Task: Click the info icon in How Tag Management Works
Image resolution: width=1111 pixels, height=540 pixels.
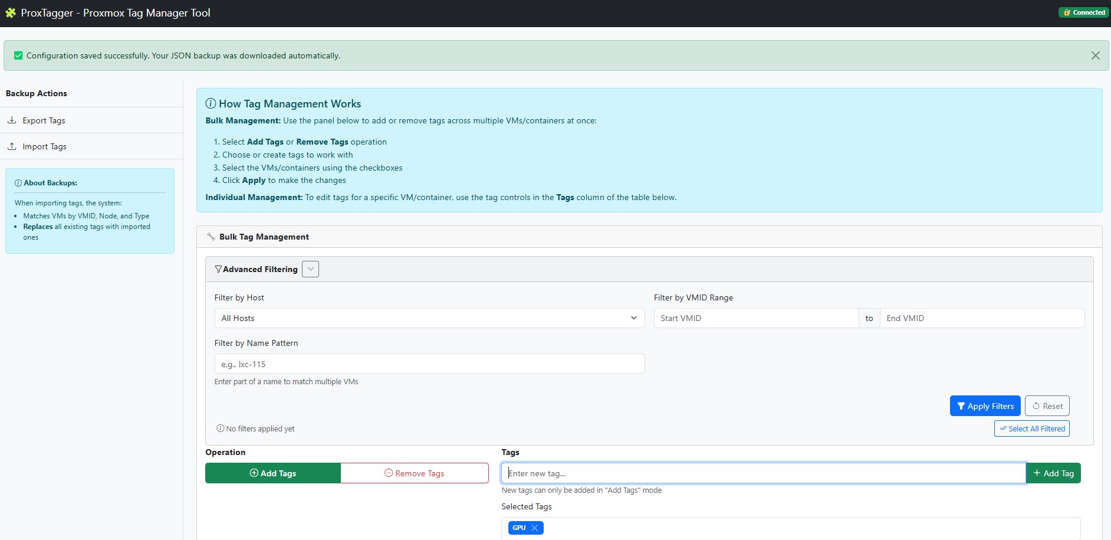Action: (x=211, y=103)
